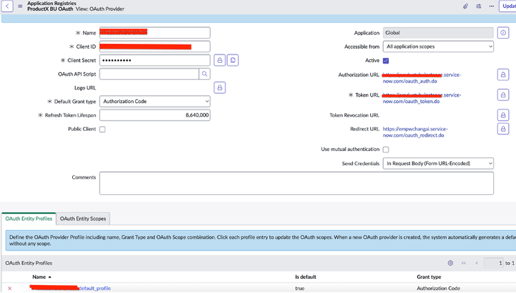Screen dimensions: 516x293
Task: Open the Default Grant type dropdown
Action: tap(155, 101)
